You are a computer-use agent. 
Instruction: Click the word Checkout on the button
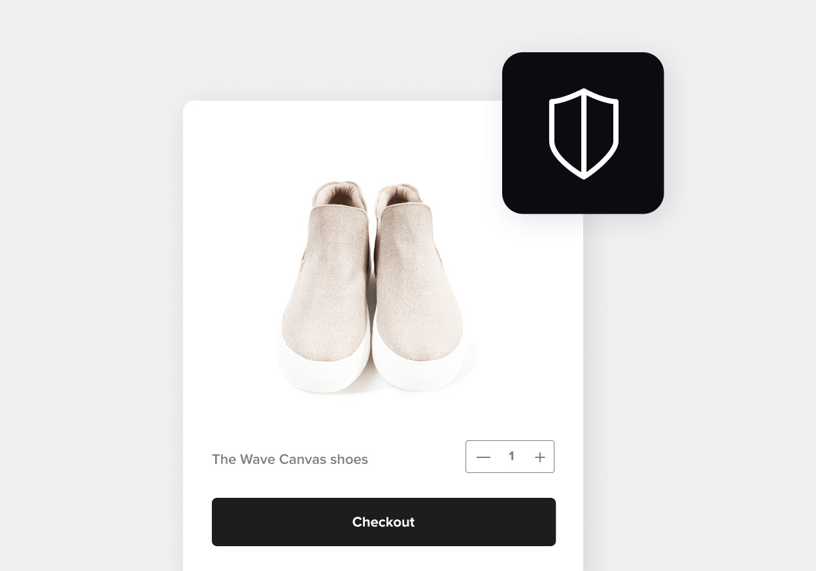pyautogui.click(x=384, y=522)
